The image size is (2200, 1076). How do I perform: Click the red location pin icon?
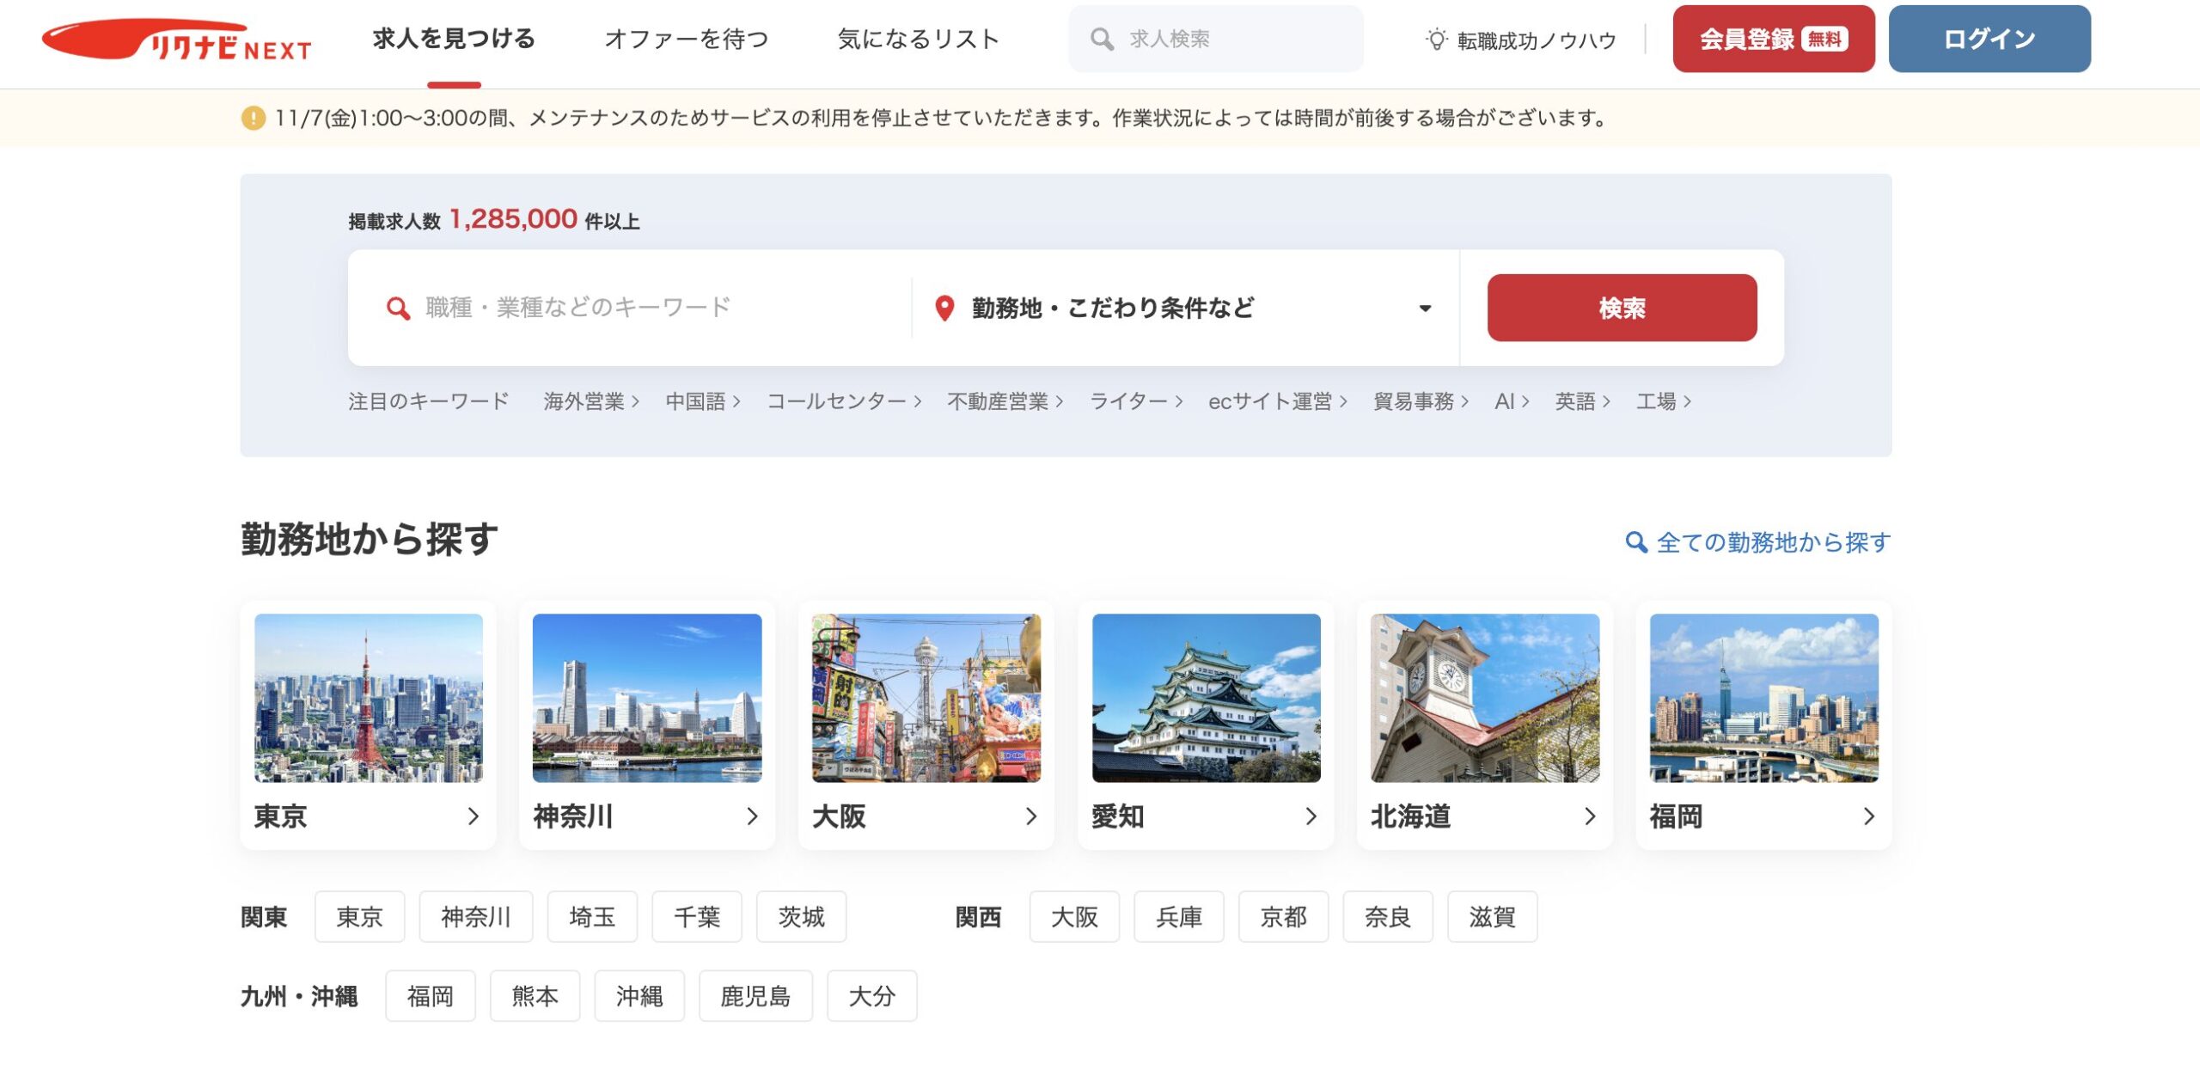[x=945, y=308]
